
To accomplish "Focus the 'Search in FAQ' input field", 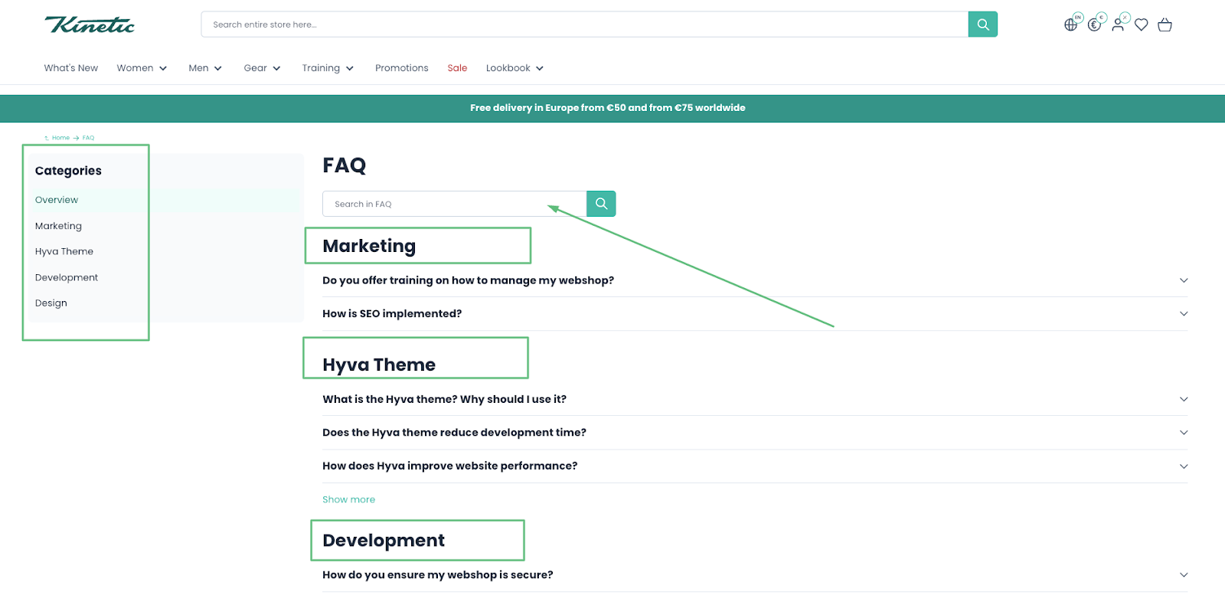I will pos(453,204).
